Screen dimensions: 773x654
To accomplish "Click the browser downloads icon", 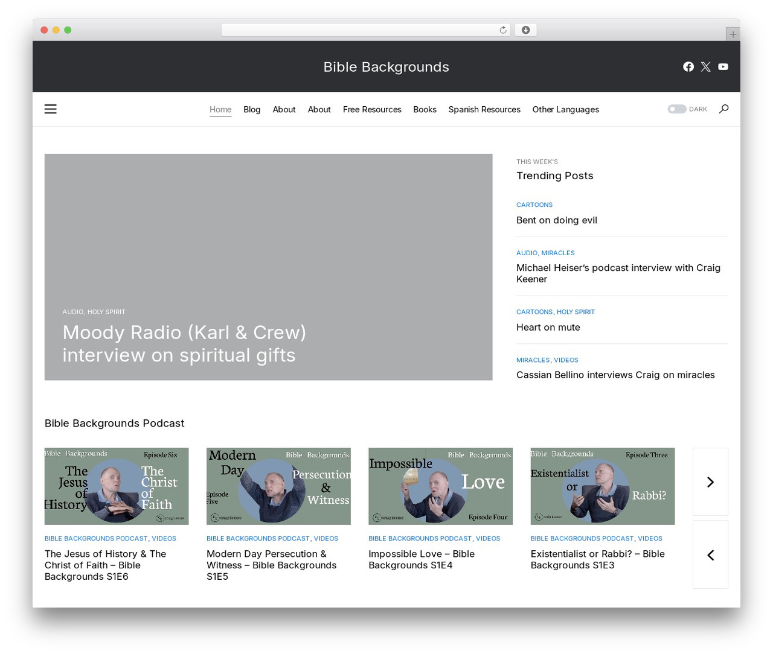I will coord(526,30).
